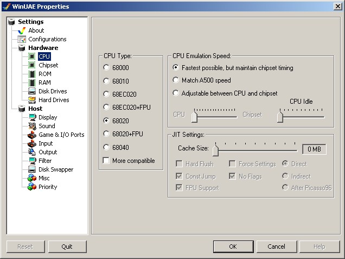Select the 68000 CPU type
345x259 pixels.
(116, 68)
